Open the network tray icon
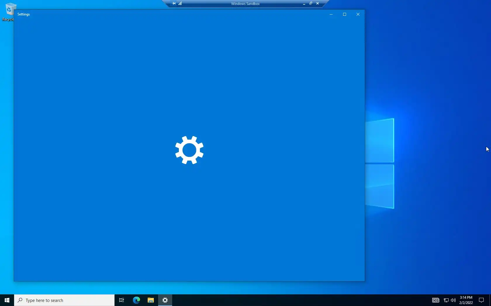 pyautogui.click(x=446, y=300)
